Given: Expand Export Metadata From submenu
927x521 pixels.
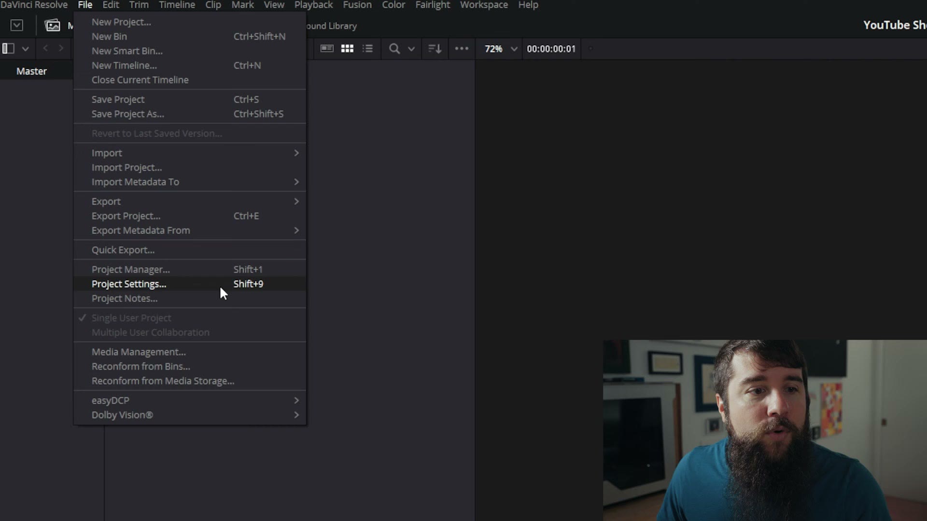Looking at the screenshot, I should click(190, 231).
